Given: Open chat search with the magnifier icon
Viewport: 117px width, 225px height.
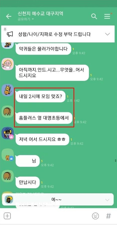Looking at the screenshot, I should point(94,16).
